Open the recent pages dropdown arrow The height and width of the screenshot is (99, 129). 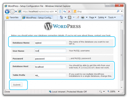click(x=16, y=12)
